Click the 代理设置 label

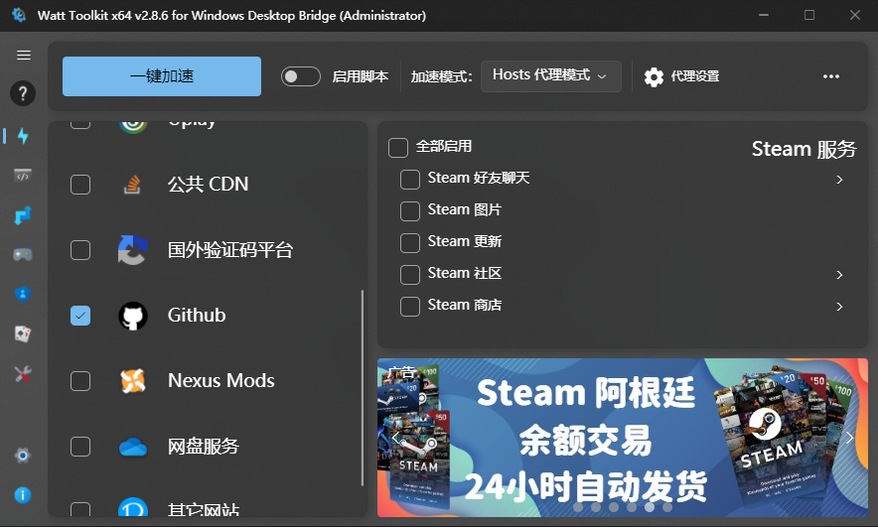[x=695, y=76]
